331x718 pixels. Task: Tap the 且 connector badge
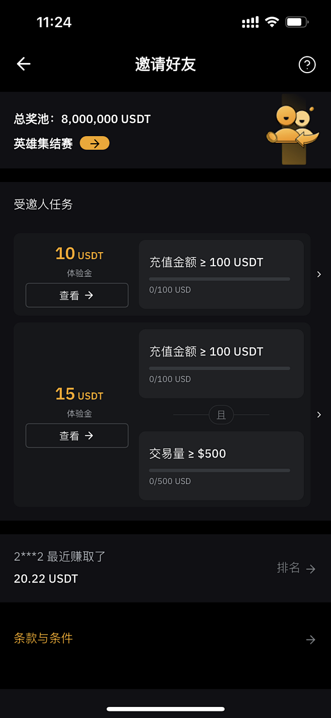tap(221, 415)
